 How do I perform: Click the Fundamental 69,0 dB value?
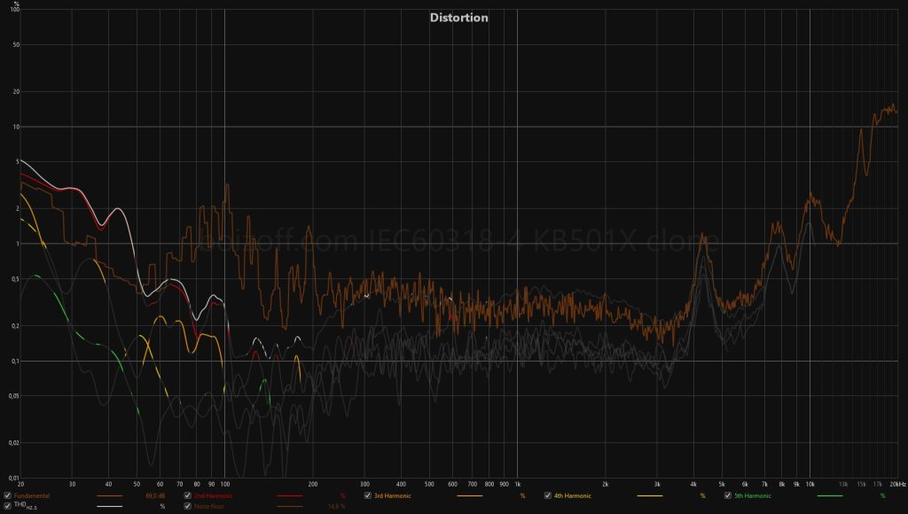coord(155,496)
